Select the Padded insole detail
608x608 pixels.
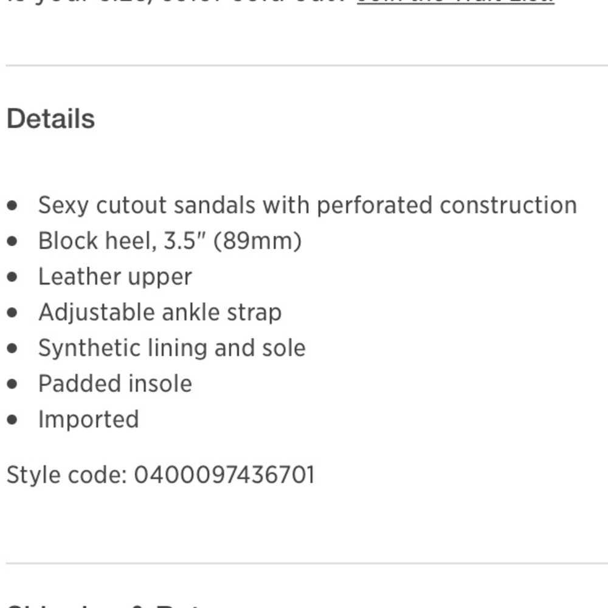pyautogui.click(x=115, y=384)
